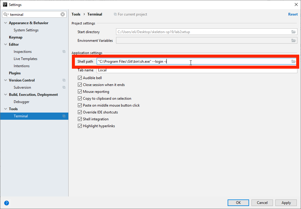The height and width of the screenshot is (209, 301).
Task: Click project-level icon beside Version Control
Action: coord(64,80)
